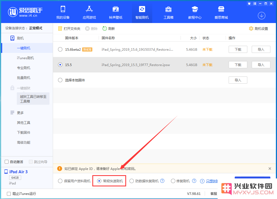Select 防数据恢复刷机 option
This screenshot has height=199, width=277.
(x=132, y=181)
